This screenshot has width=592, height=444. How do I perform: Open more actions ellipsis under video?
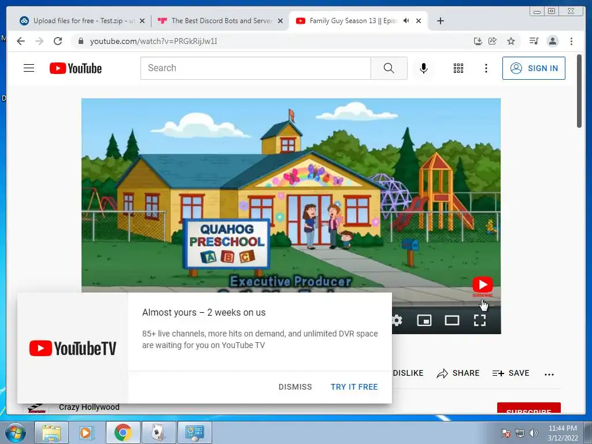pos(549,374)
